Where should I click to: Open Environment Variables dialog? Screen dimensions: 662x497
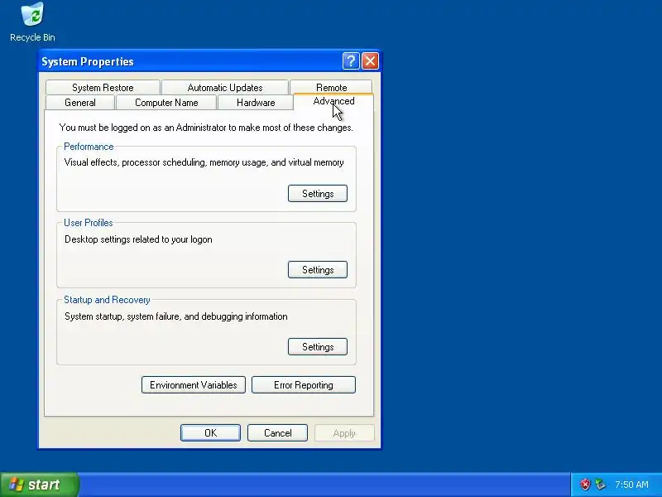(194, 385)
